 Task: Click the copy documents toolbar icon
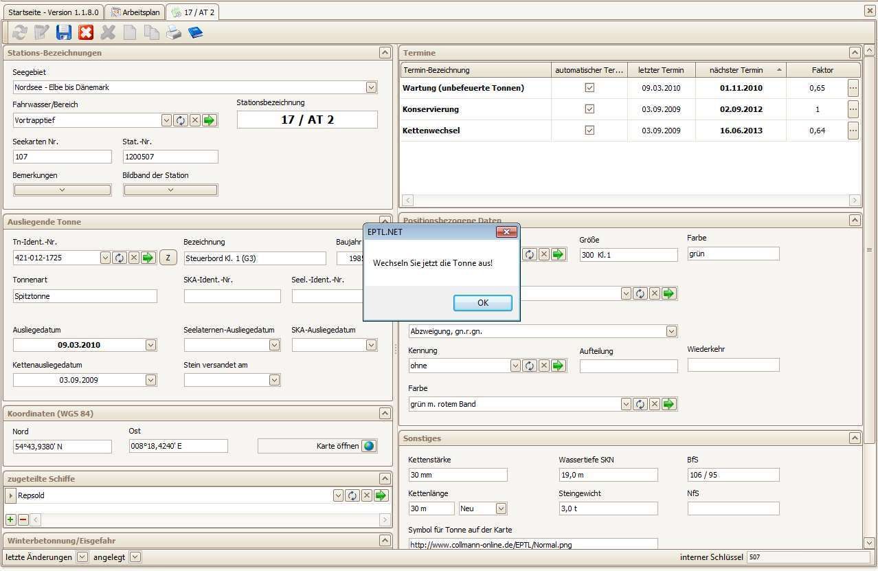point(152,32)
